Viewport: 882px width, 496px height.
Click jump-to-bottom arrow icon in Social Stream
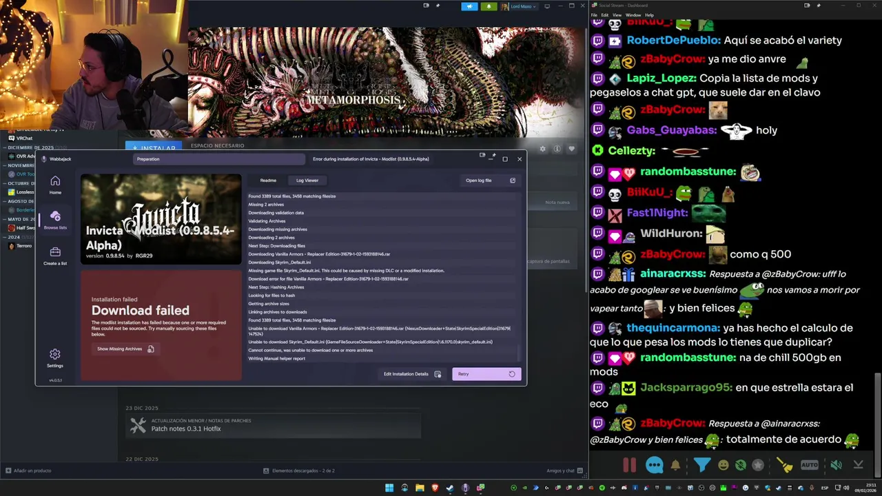coord(859,465)
